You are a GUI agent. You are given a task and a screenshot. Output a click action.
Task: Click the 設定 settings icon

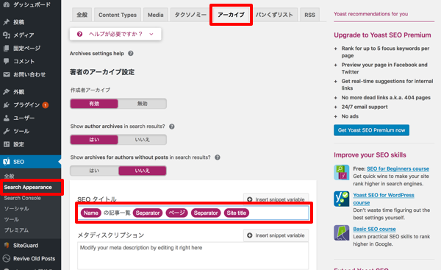tap(7, 144)
